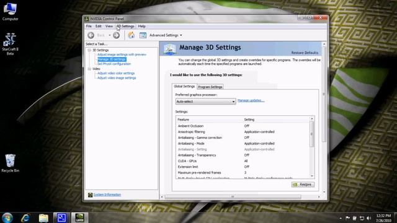Viewport: 397px width, 223px height.
Task: Open the Windows Start orb
Action: coord(7,217)
